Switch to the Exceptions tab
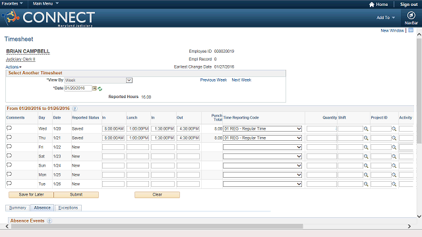 (68, 208)
